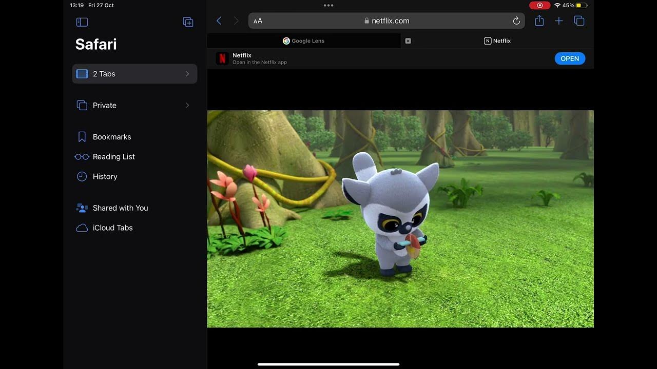Add a new tab with the plus icon
The height and width of the screenshot is (369, 657).
[559, 20]
